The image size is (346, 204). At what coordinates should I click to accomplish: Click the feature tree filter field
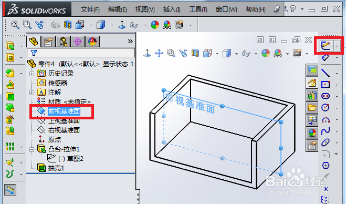(x=81, y=53)
